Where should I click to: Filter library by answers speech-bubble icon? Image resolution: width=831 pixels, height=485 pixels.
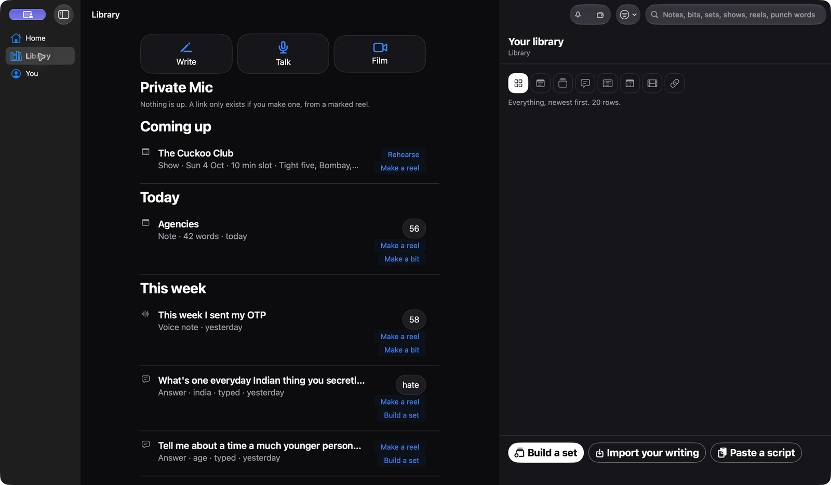[585, 83]
